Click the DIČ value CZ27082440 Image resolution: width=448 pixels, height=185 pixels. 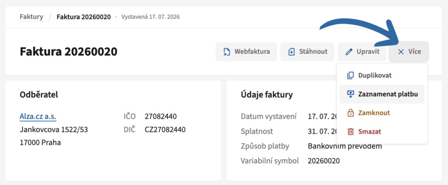click(165, 130)
